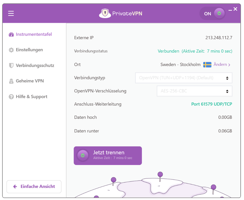This screenshot has width=244, height=200.
Task: Click the Port 61579 UDP/TCP link
Action: [212, 104]
